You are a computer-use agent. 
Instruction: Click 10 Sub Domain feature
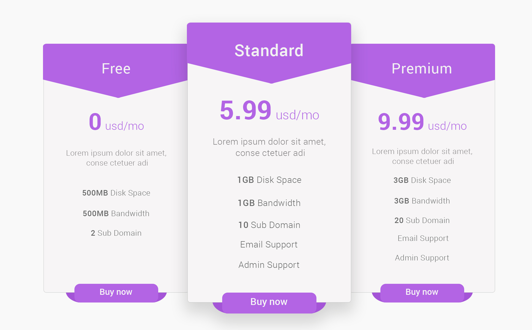coord(269,225)
